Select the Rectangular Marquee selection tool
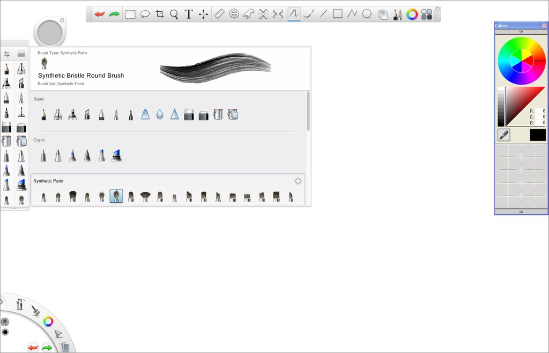This screenshot has width=549, height=353. coord(130,14)
